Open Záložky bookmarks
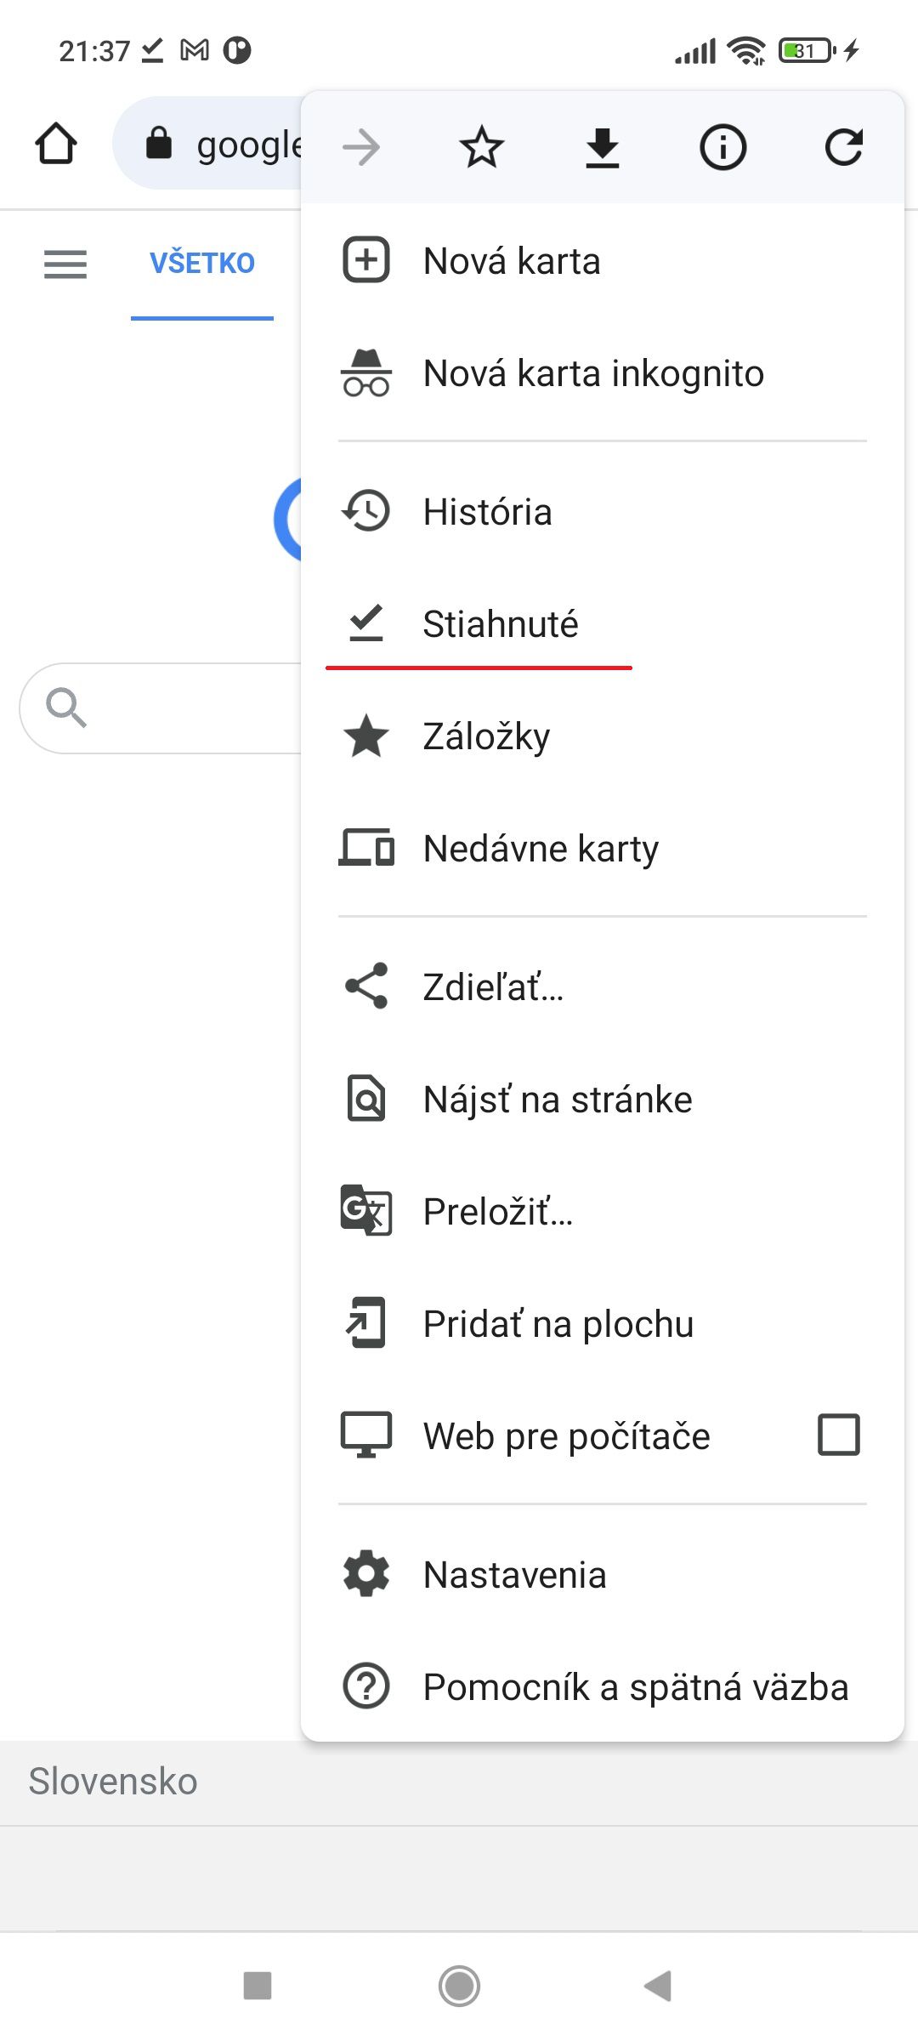Screen dimensions: 918x2041 click(x=603, y=736)
